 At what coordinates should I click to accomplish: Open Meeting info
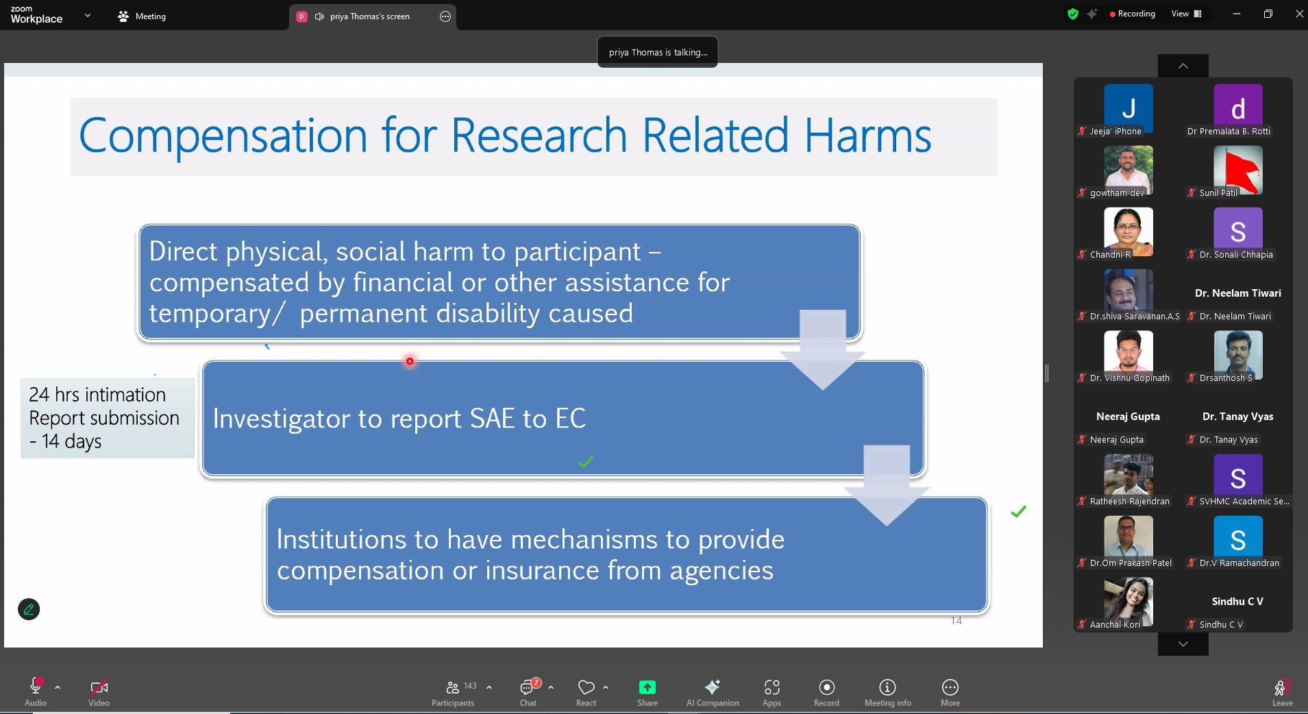887,692
